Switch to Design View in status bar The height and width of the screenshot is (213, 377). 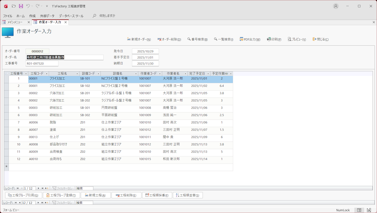(369, 210)
